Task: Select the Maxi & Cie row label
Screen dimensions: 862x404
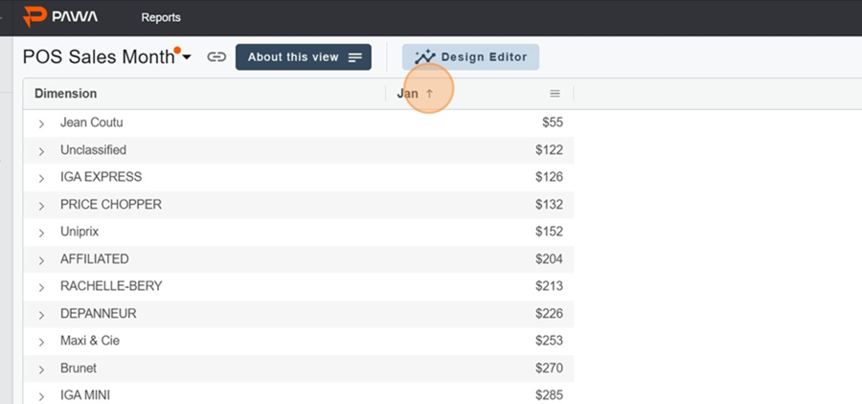Action: pyautogui.click(x=90, y=341)
